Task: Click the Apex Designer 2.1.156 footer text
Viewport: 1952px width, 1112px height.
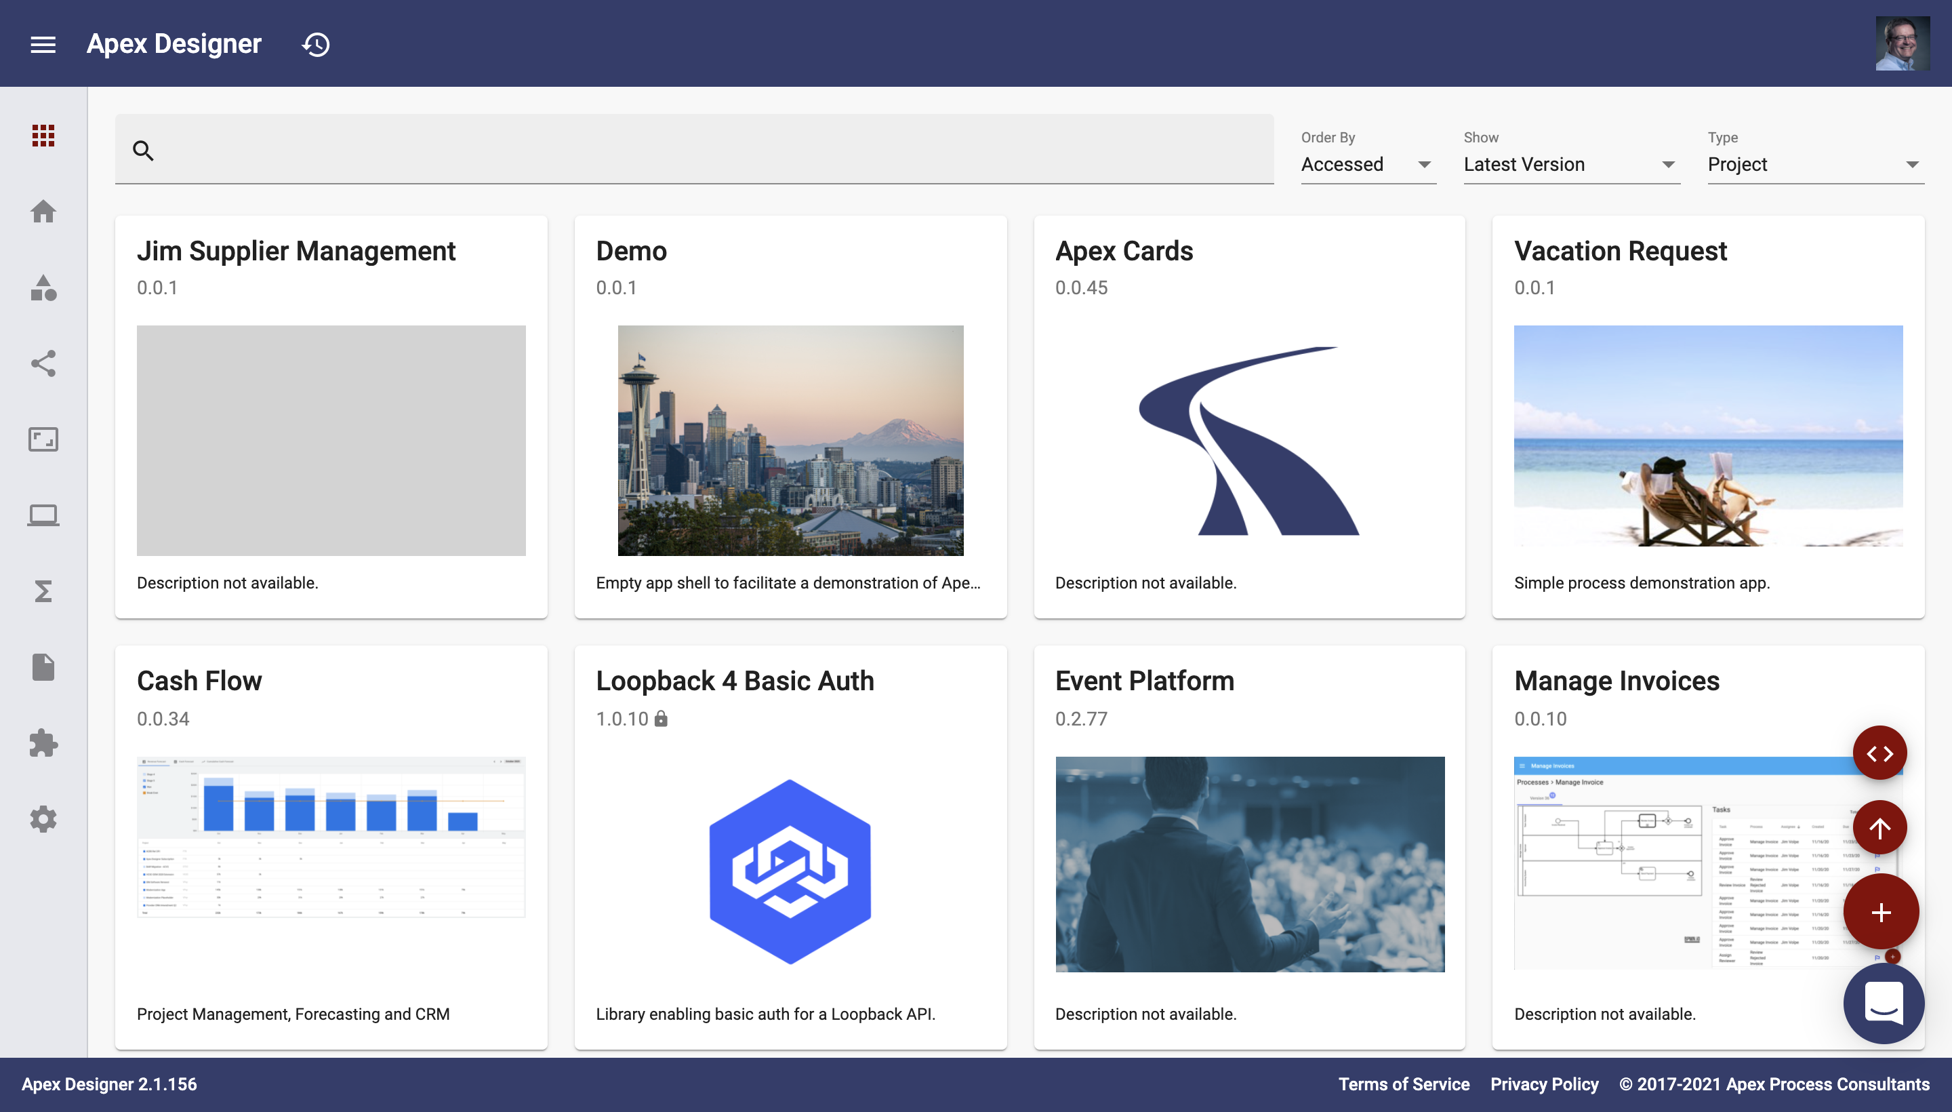Action: [109, 1084]
